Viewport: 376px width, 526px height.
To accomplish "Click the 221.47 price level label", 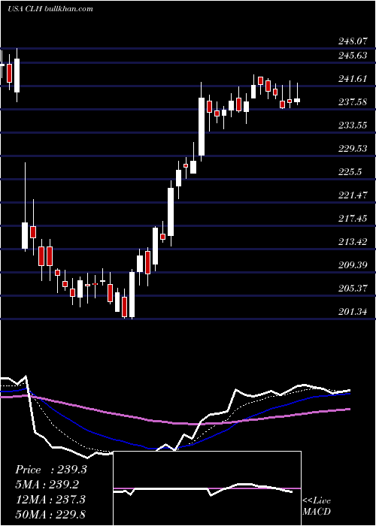I will click(353, 195).
